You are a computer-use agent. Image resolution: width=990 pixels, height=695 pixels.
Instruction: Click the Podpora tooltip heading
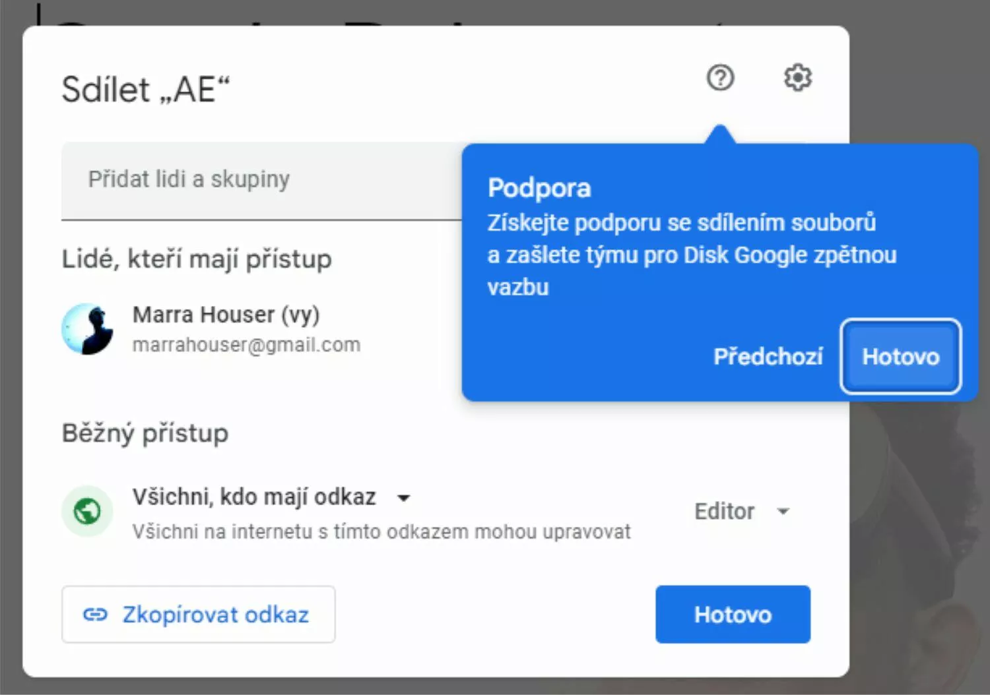539,188
